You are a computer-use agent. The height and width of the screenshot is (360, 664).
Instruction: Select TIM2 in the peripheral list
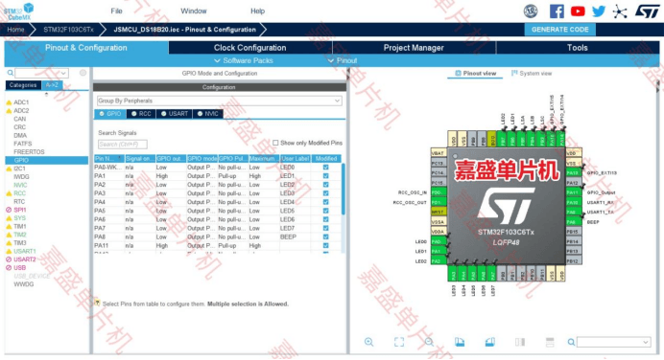coord(20,235)
